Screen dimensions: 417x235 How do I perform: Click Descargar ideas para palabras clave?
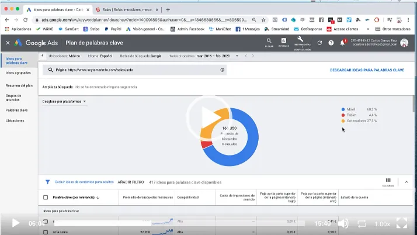(x=367, y=70)
